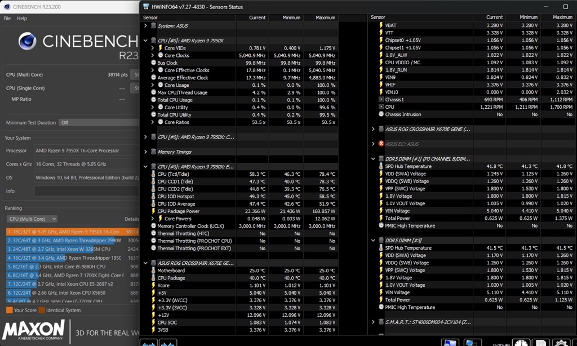Click the lightning icon beside CPU SOC

click(x=153, y=322)
